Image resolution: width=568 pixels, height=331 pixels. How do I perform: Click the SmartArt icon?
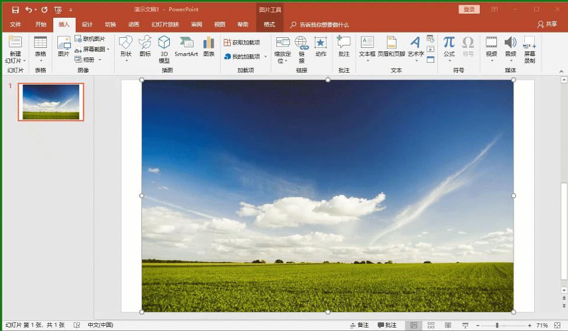186,46
